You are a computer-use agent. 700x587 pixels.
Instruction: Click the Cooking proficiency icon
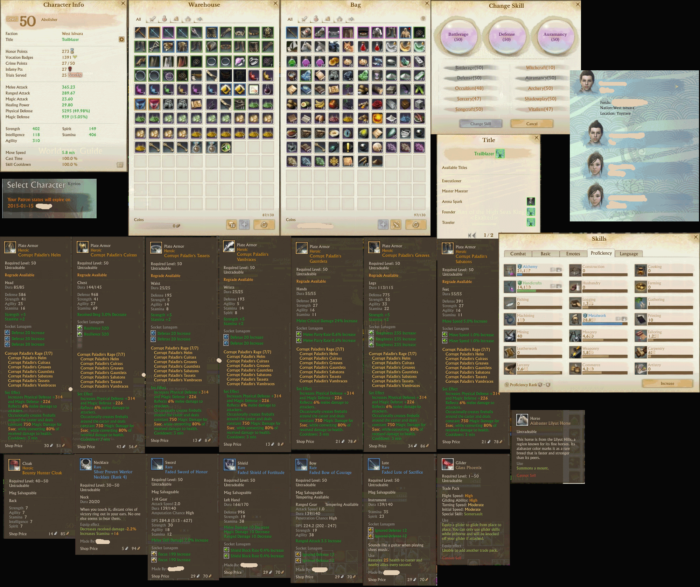tap(641, 270)
